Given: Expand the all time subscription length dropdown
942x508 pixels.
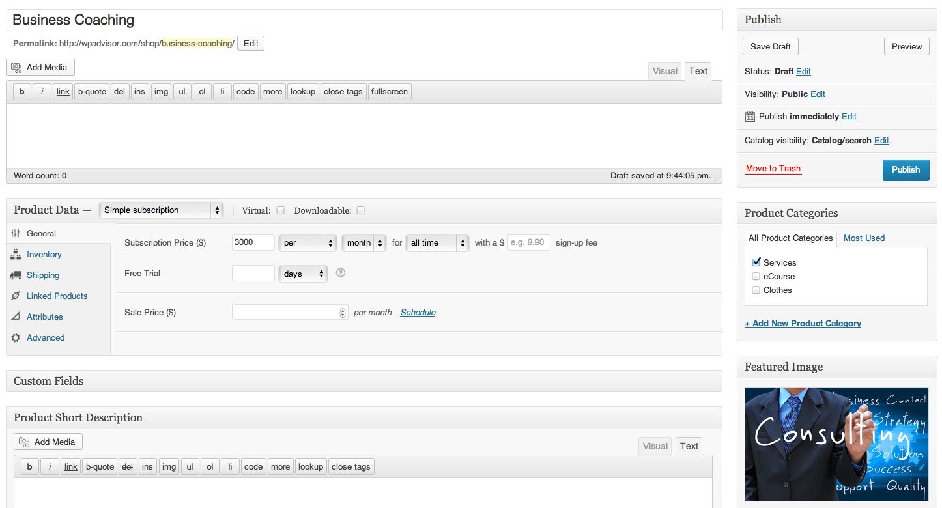Looking at the screenshot, I should pyautogui.click(x=436, y=243).
